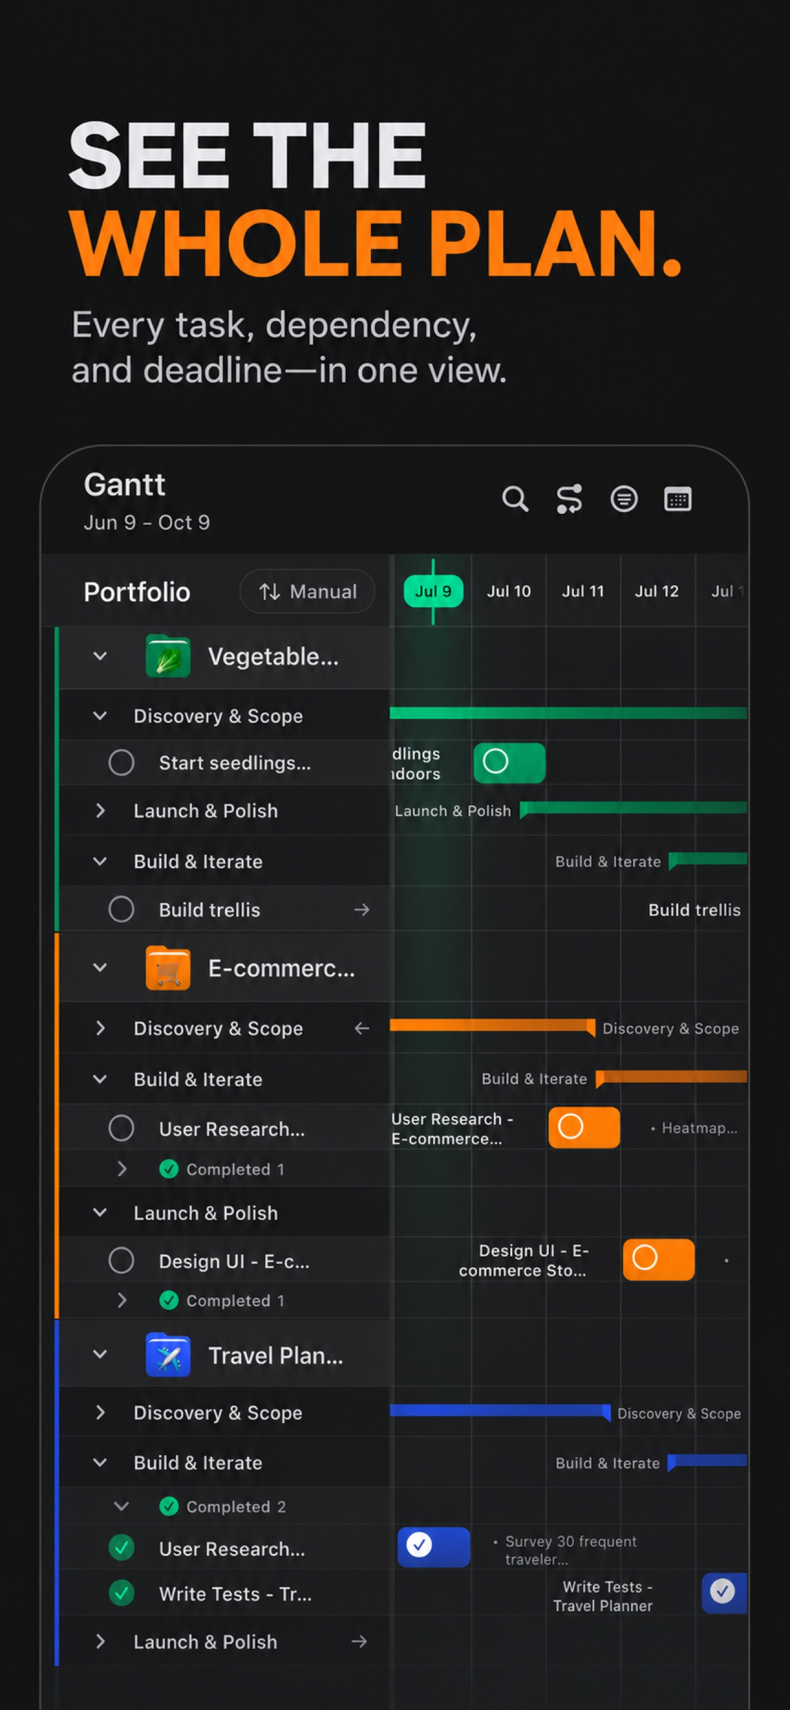Viewport: 790px width, 1710px height.
Task: Open the calendar view icon
Action: pyautogui.click(x=678, y=499)
